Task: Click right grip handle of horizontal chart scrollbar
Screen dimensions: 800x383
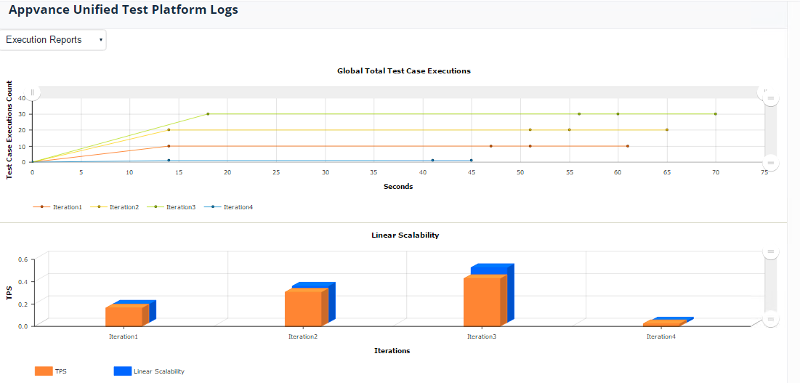Action: pos(765,92)
